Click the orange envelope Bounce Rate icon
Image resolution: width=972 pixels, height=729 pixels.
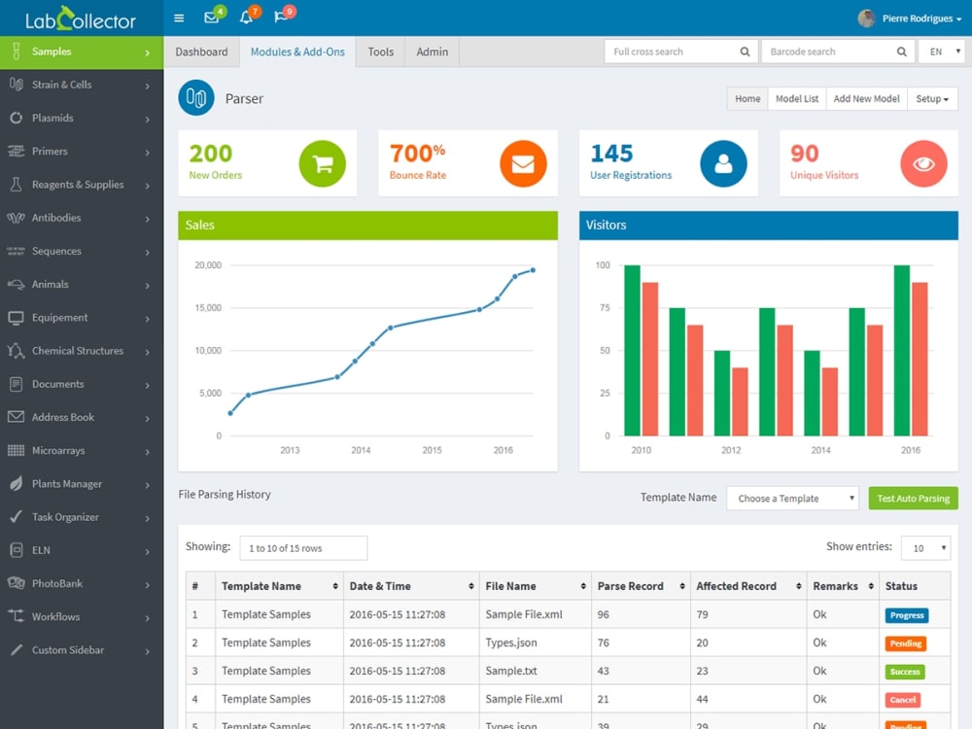[523, 163]
